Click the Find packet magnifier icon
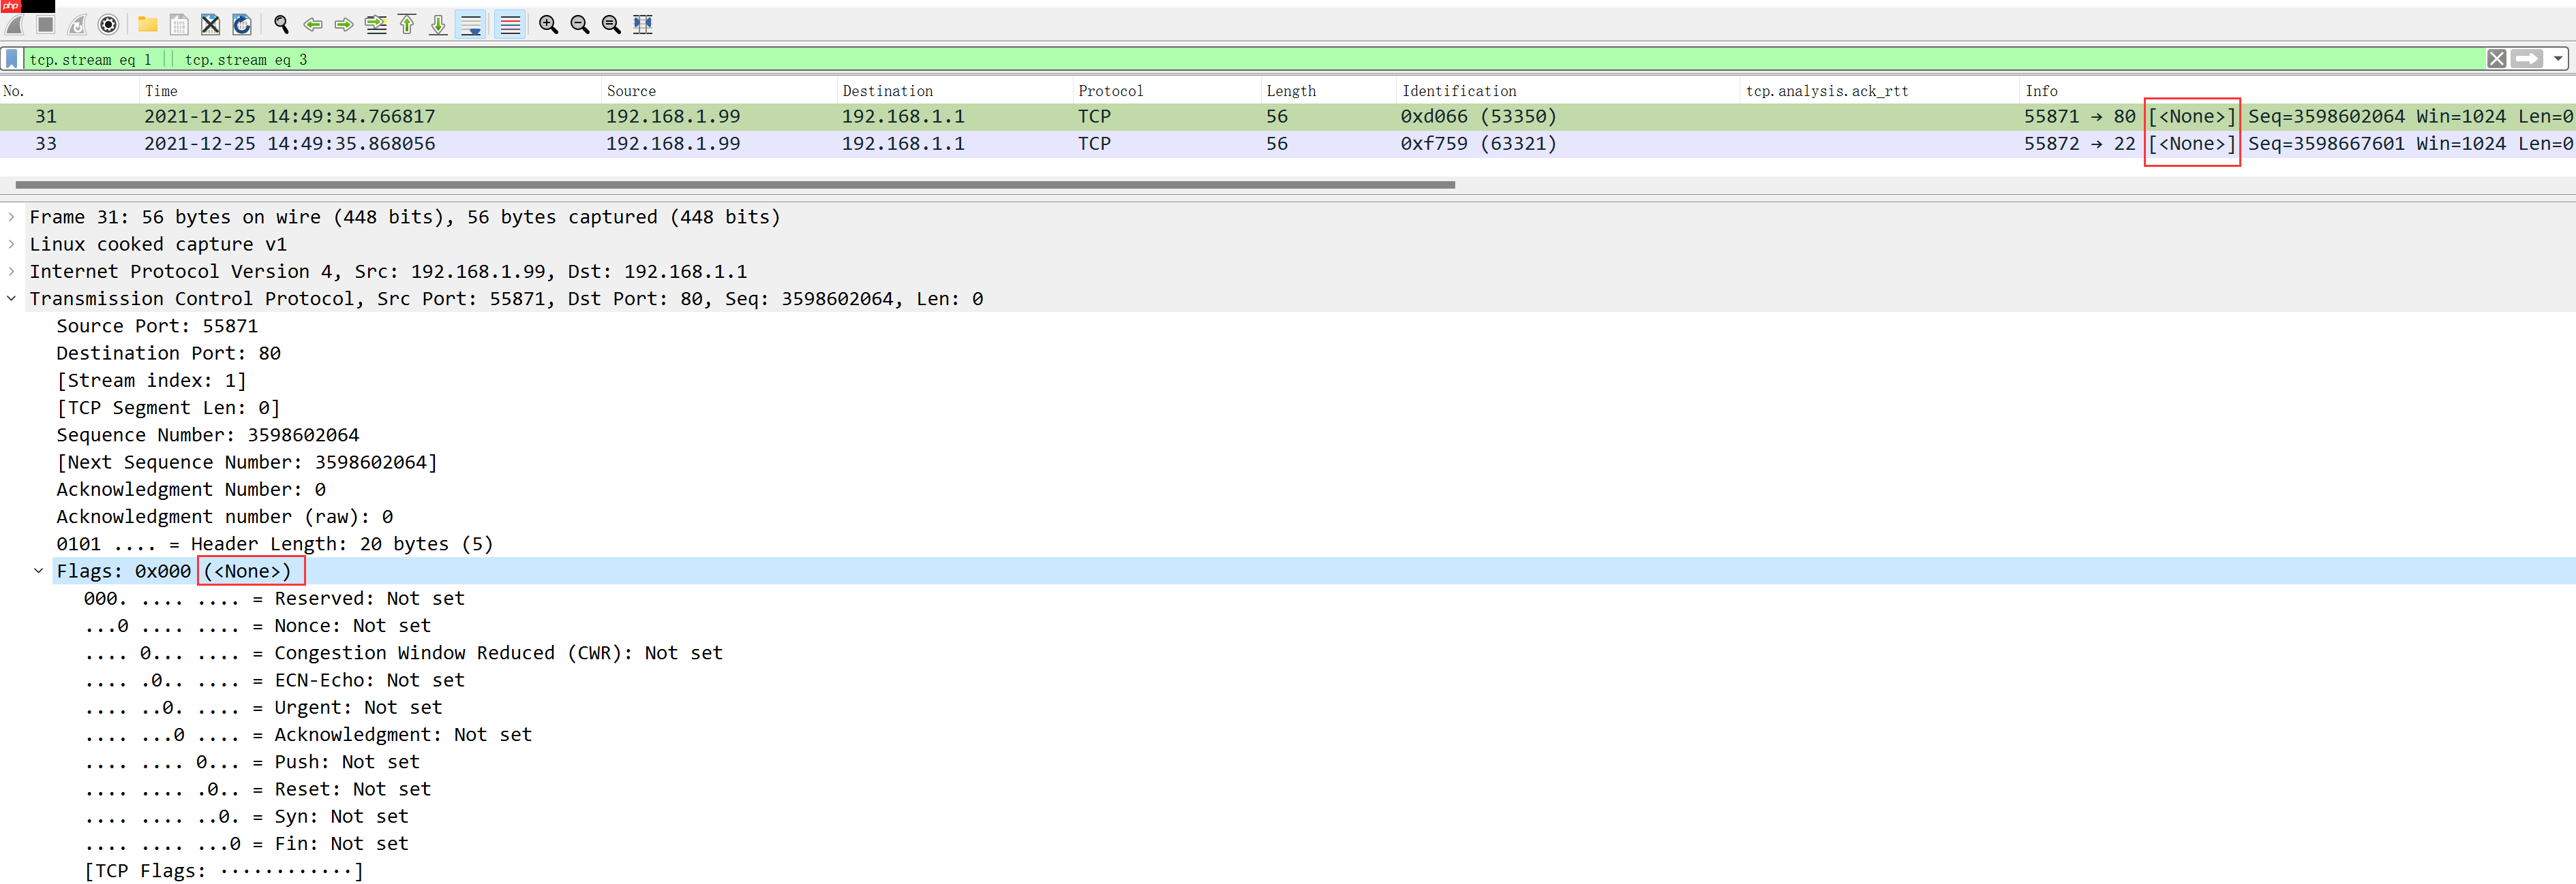The width and height of the screenshot is (2576, 884). [281, 25]
